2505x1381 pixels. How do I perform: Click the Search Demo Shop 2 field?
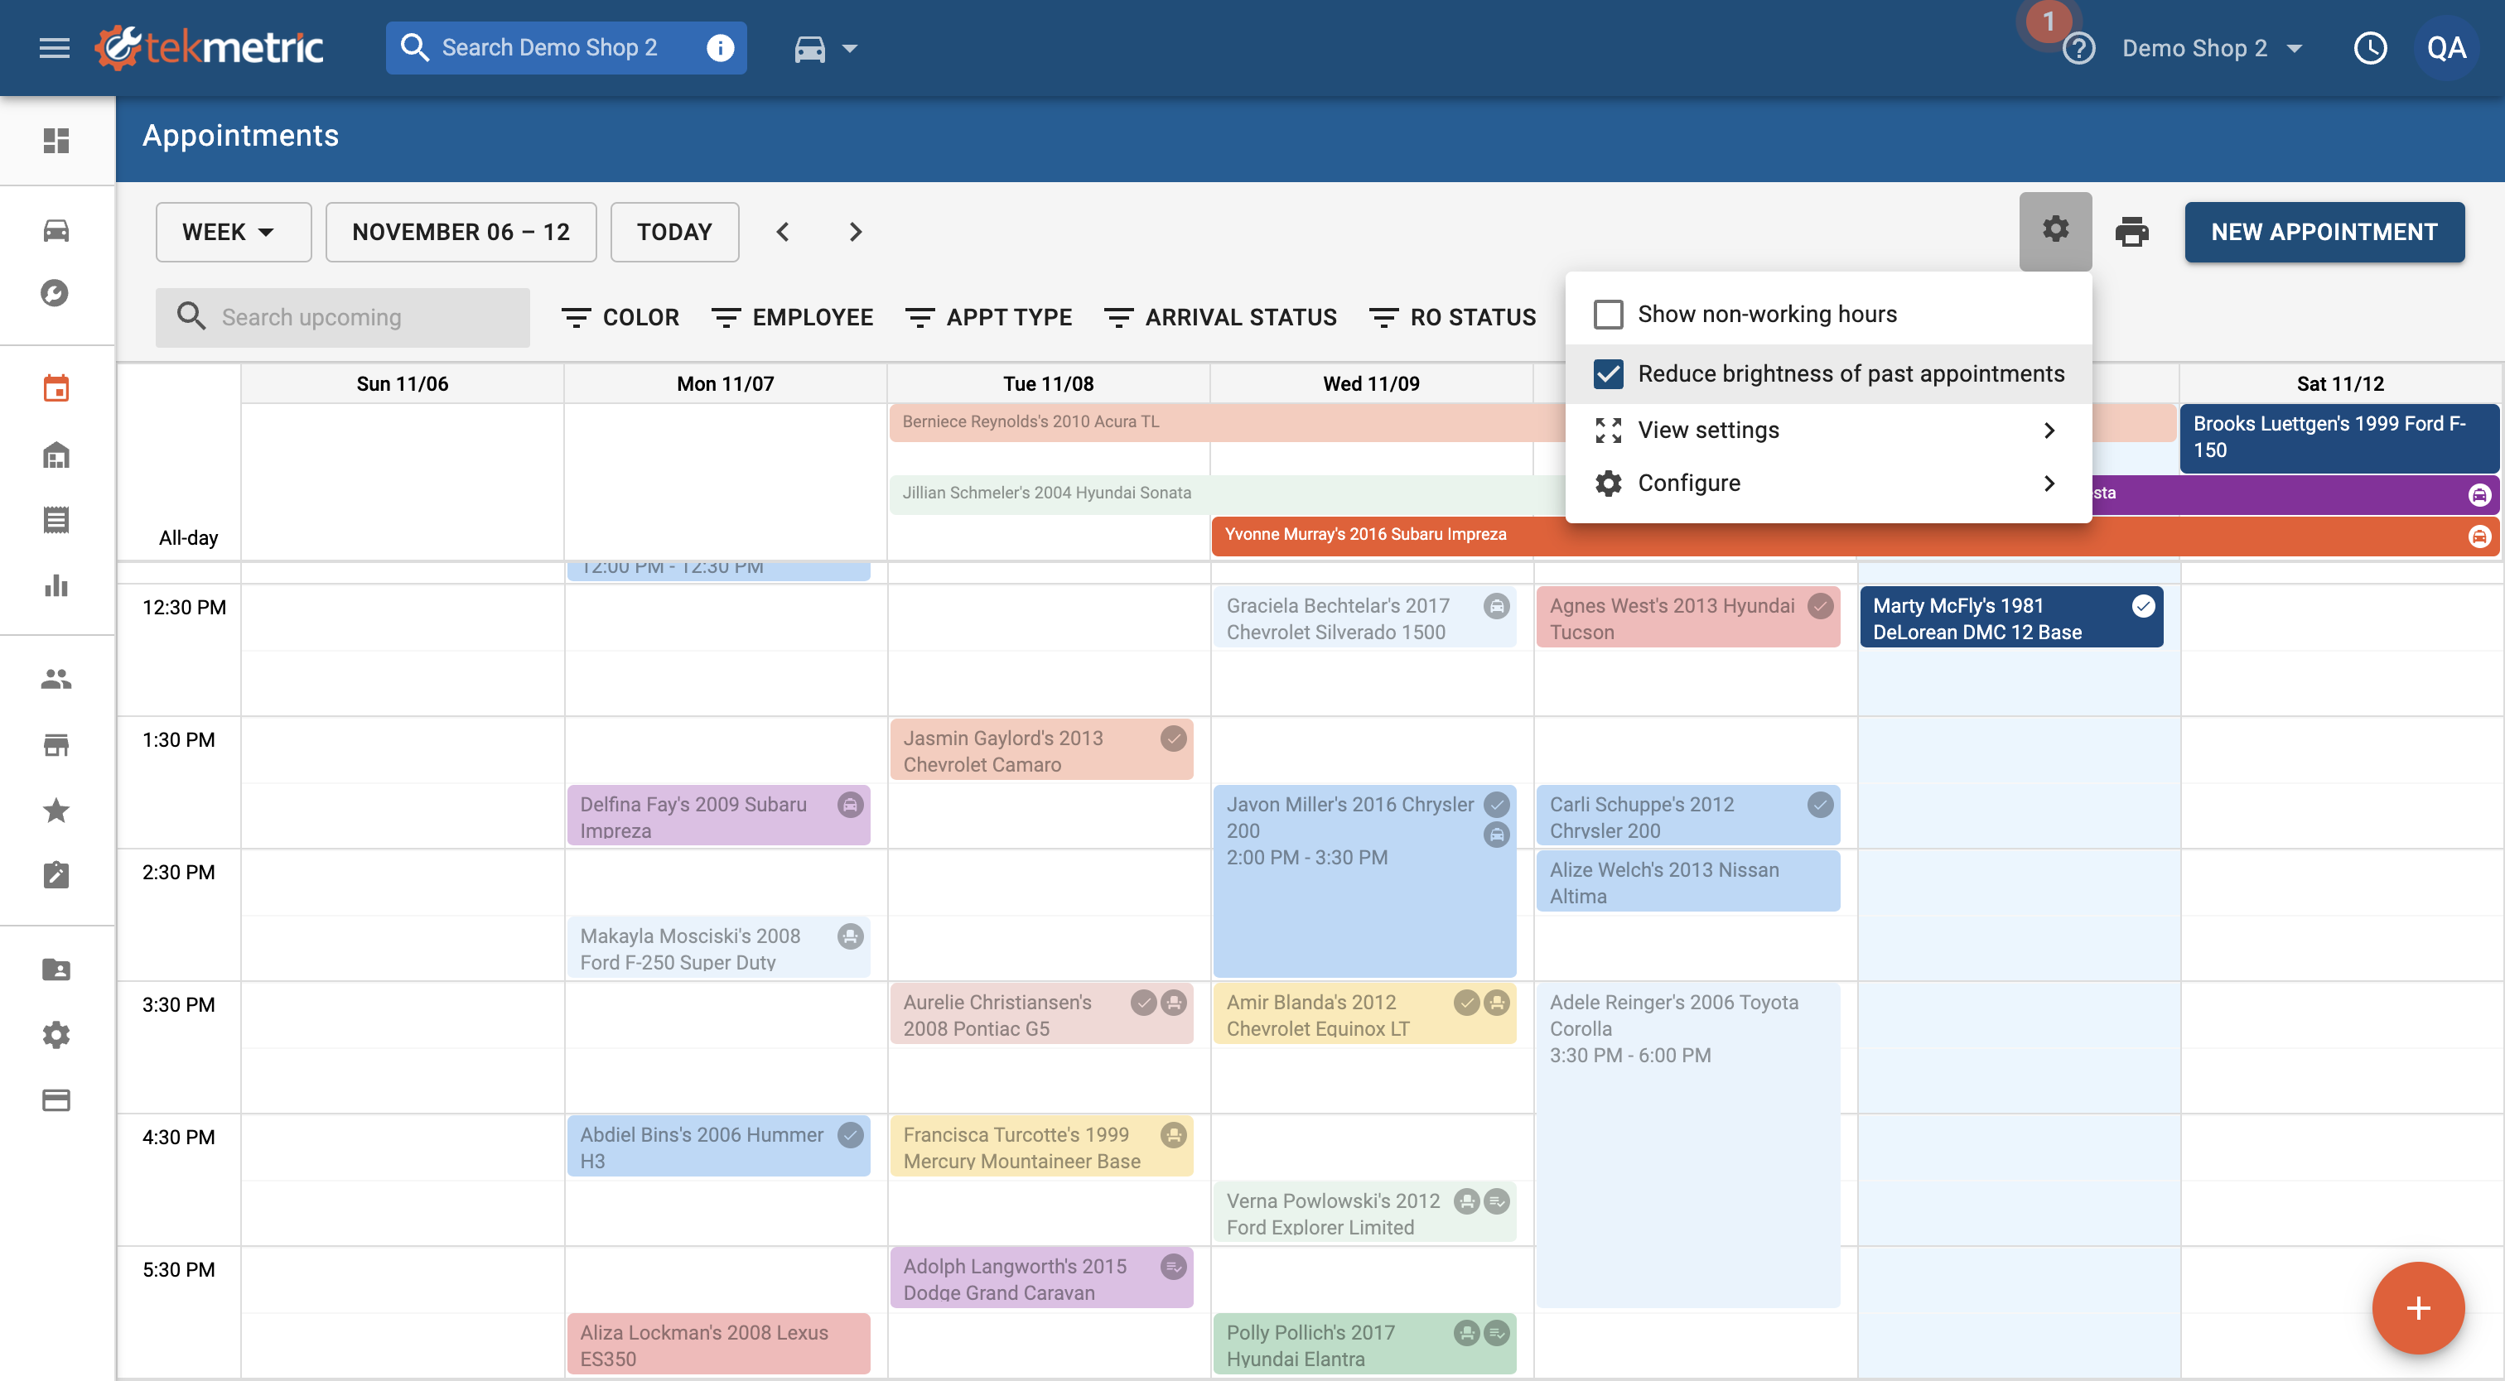click(x=566, y=48)
